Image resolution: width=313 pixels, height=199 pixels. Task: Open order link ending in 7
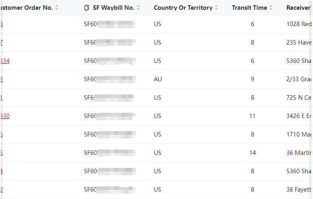2,42
